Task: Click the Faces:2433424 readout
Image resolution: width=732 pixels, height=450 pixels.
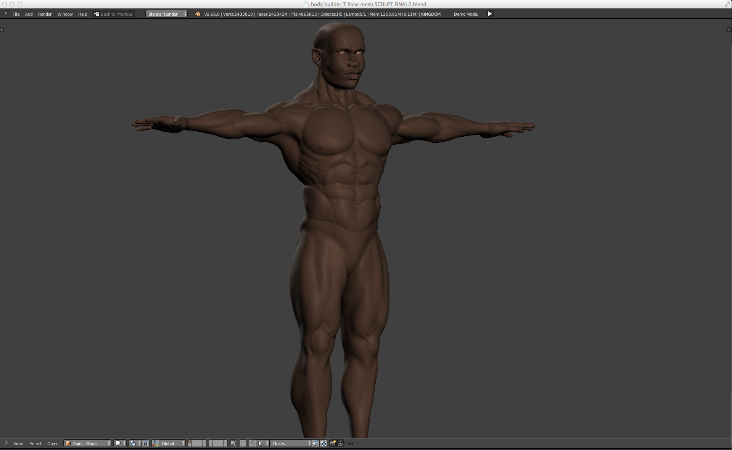Action: pyautogui.click(x=272, y=14)
